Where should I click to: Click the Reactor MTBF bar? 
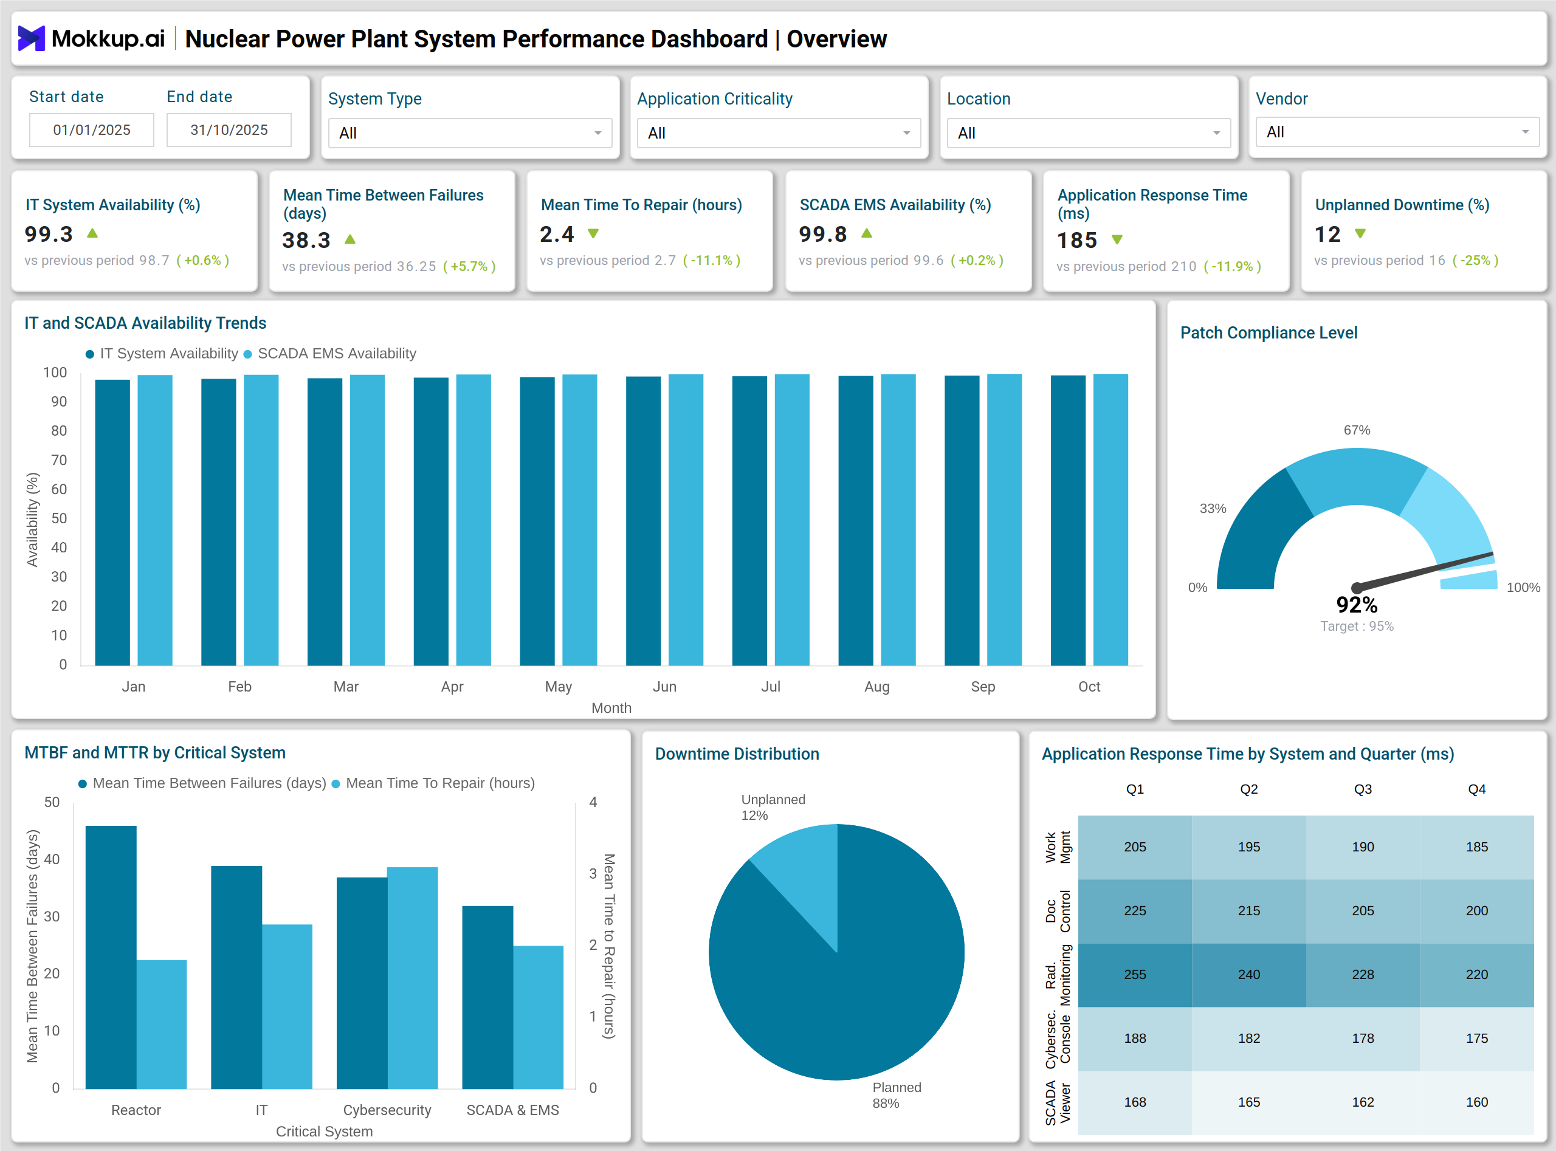click(x=111, y=957)
